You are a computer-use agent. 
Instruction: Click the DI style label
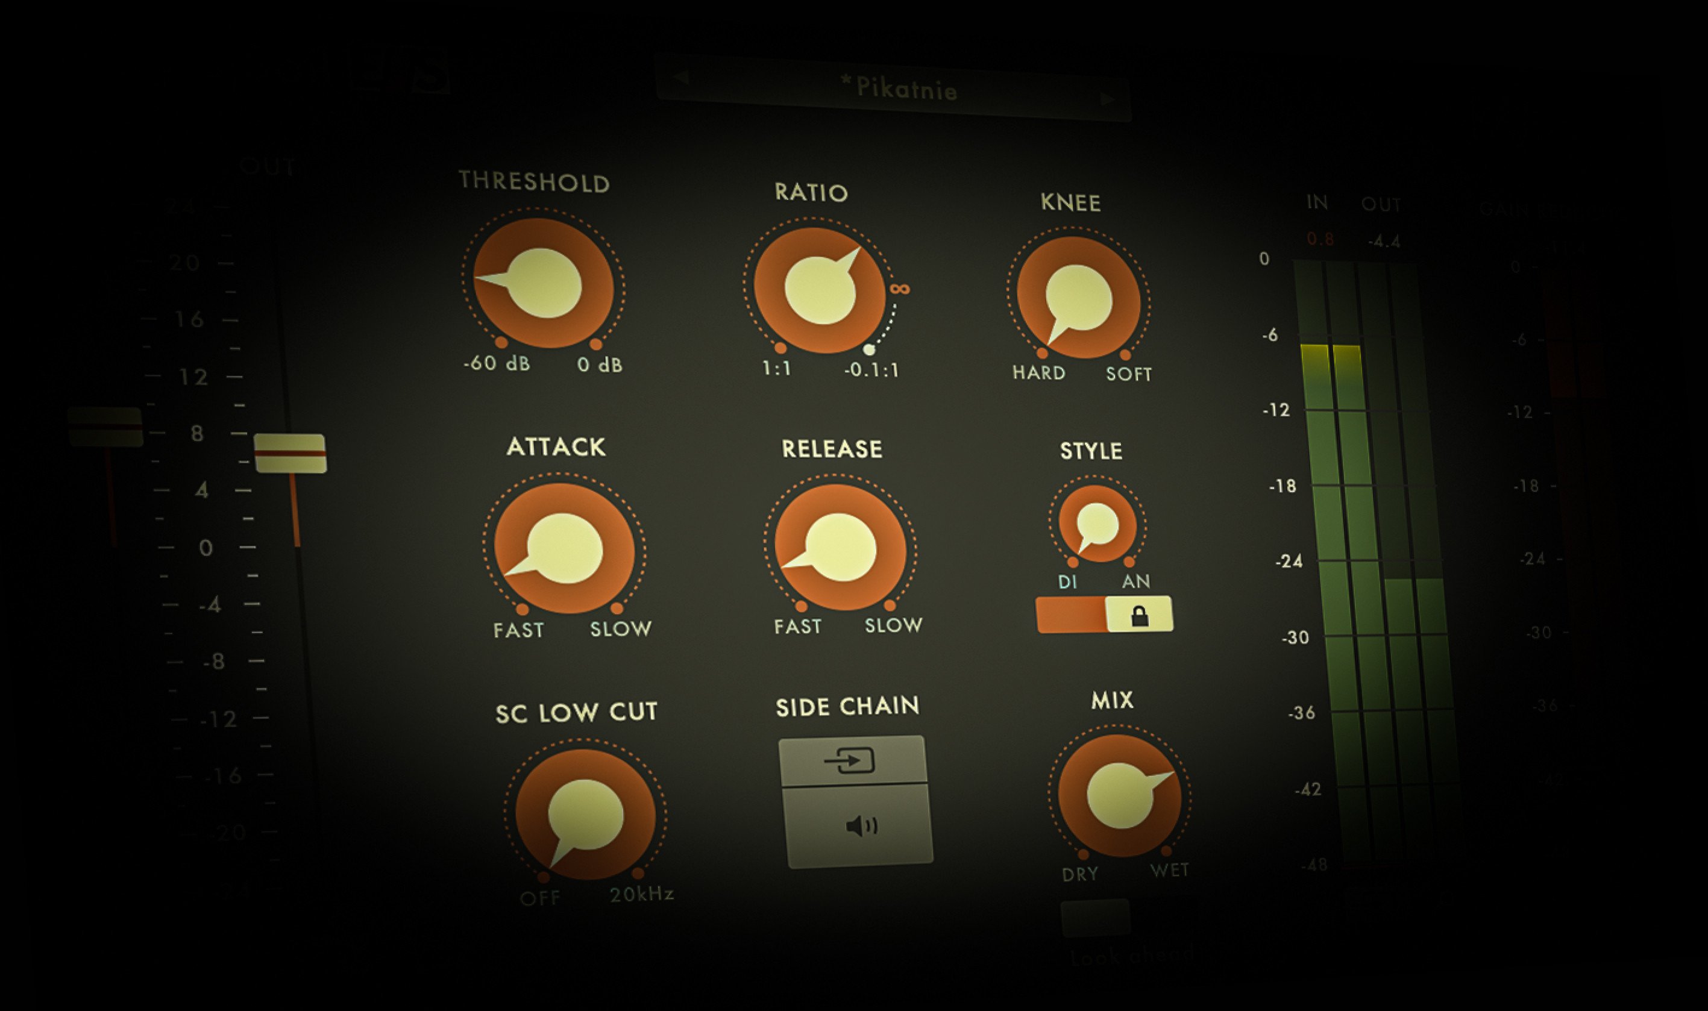pyautogui.click(x=1067, y=583)
